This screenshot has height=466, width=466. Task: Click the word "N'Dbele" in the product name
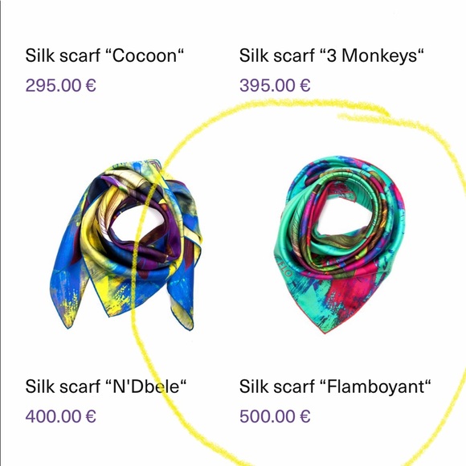click(146, 386)
